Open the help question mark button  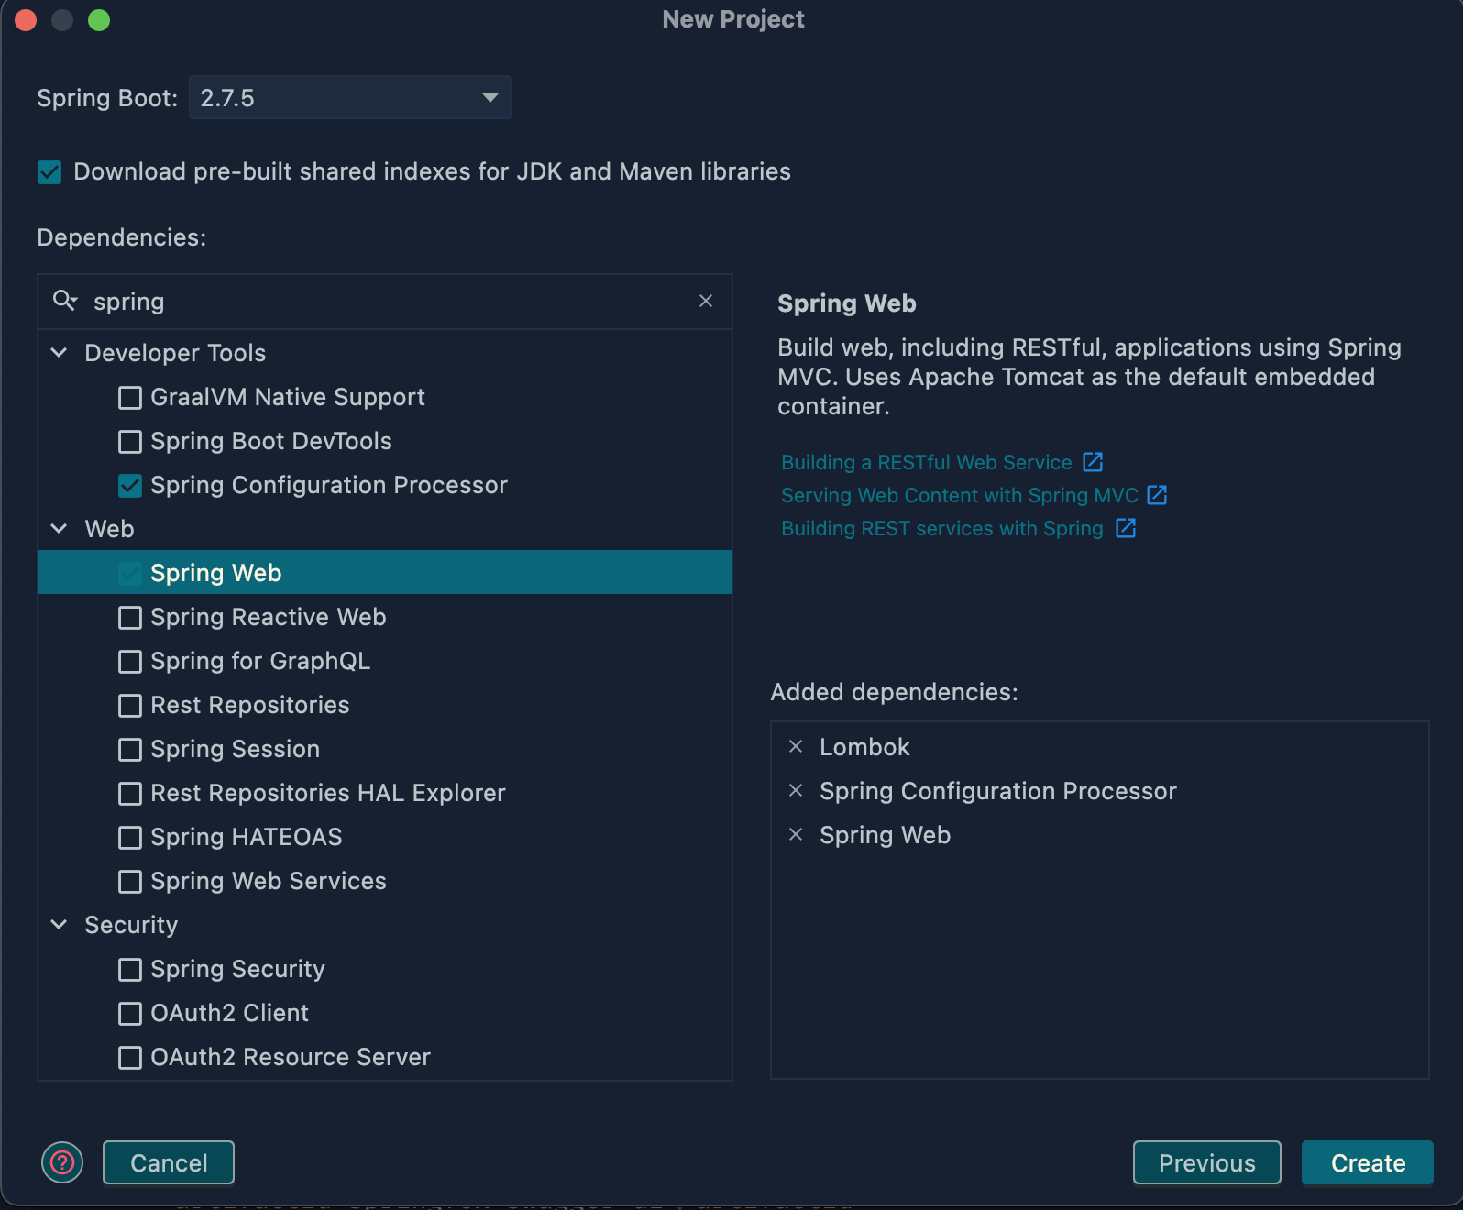pos(62,1162)
